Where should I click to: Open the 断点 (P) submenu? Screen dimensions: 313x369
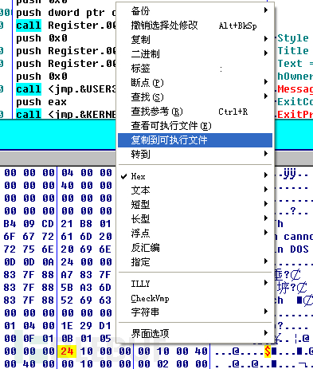(195, 83)
